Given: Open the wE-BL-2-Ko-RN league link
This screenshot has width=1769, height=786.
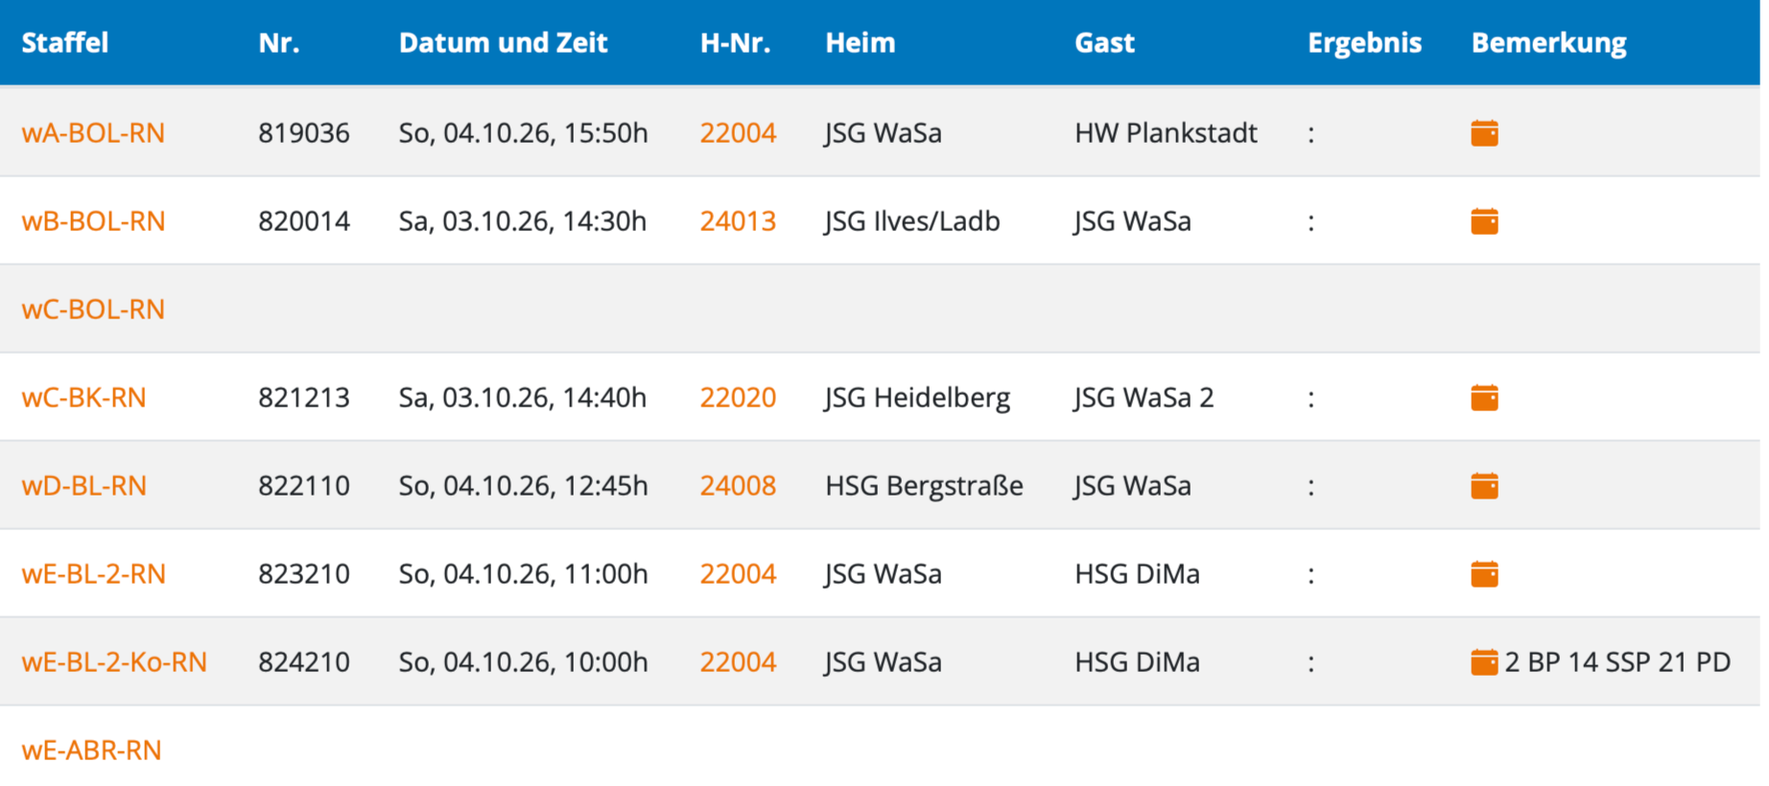Looking at the screenshot, I should click(x=114, y=662).
